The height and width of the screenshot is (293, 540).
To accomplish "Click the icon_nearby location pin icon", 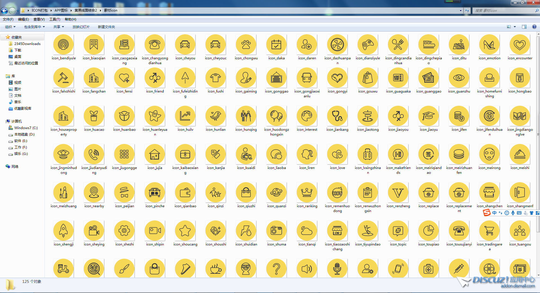I will coord(94,193).
